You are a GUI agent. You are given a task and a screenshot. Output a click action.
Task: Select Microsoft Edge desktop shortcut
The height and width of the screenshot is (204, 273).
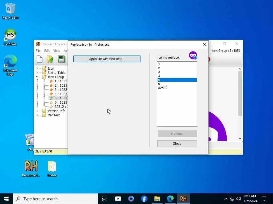10,65
